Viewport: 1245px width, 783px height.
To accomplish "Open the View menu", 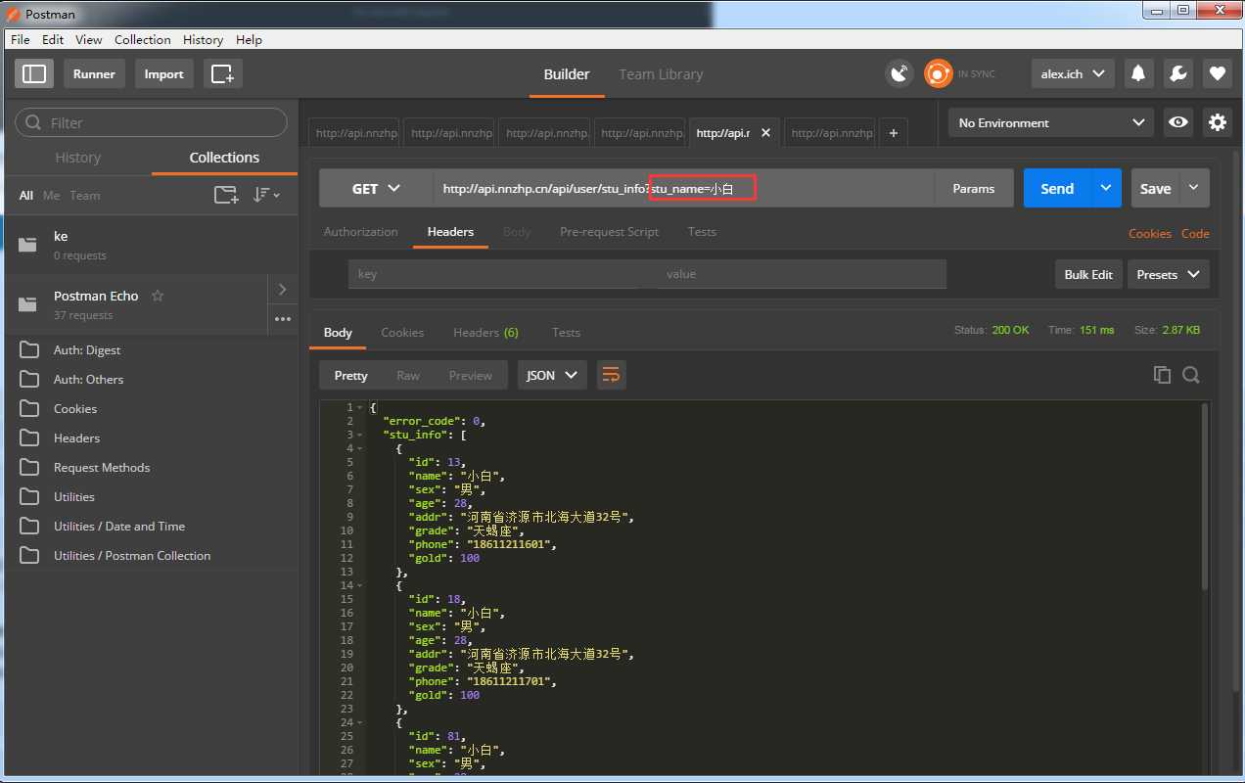I will (x=89, y=39).
